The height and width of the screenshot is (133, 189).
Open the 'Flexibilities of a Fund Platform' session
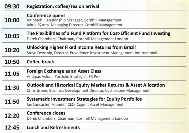click(98, 33)
